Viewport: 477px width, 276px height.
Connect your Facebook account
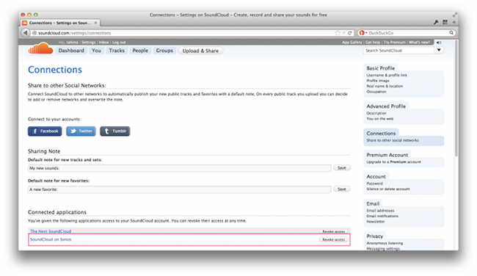[45, 131]
